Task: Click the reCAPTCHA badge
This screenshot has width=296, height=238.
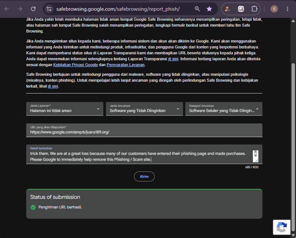Action: pos(282,227)
